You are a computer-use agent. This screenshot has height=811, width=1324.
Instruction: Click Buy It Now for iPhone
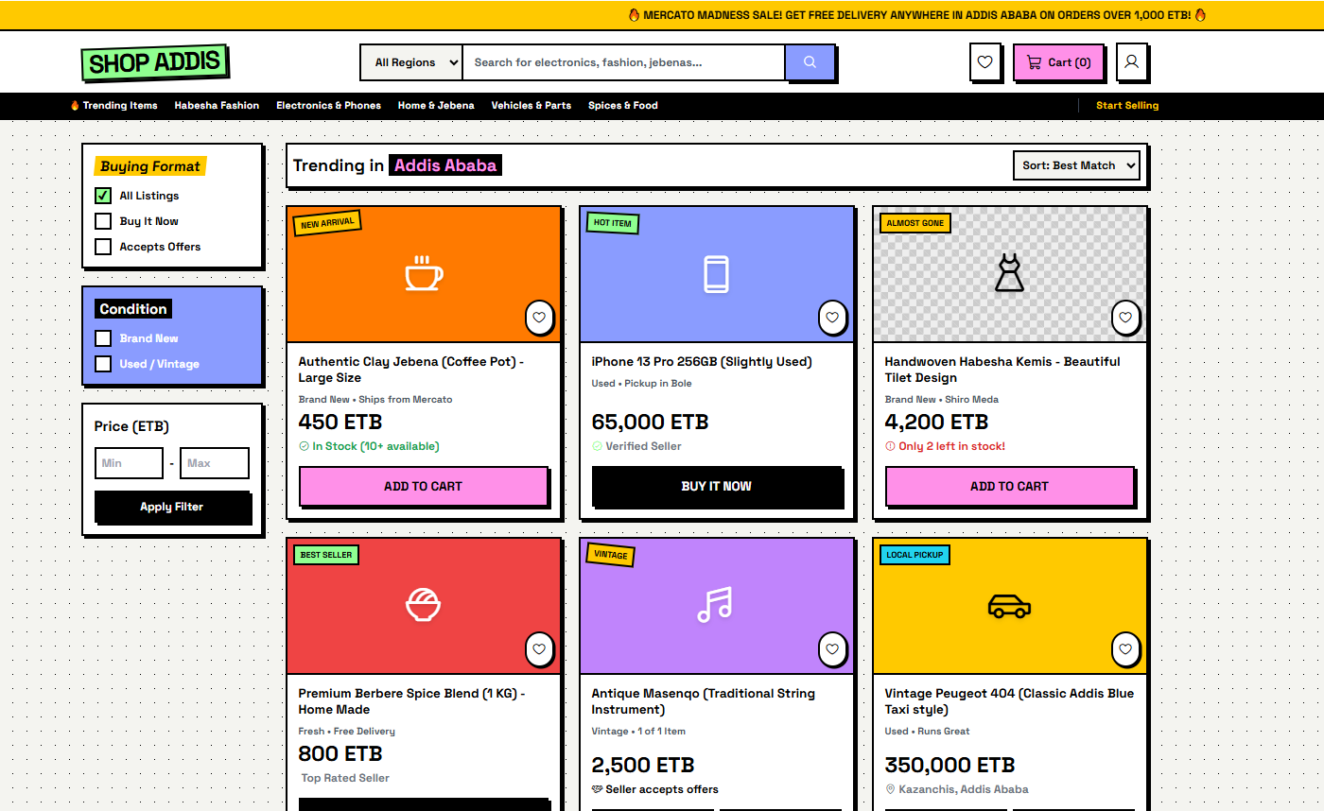coord(716,486)
